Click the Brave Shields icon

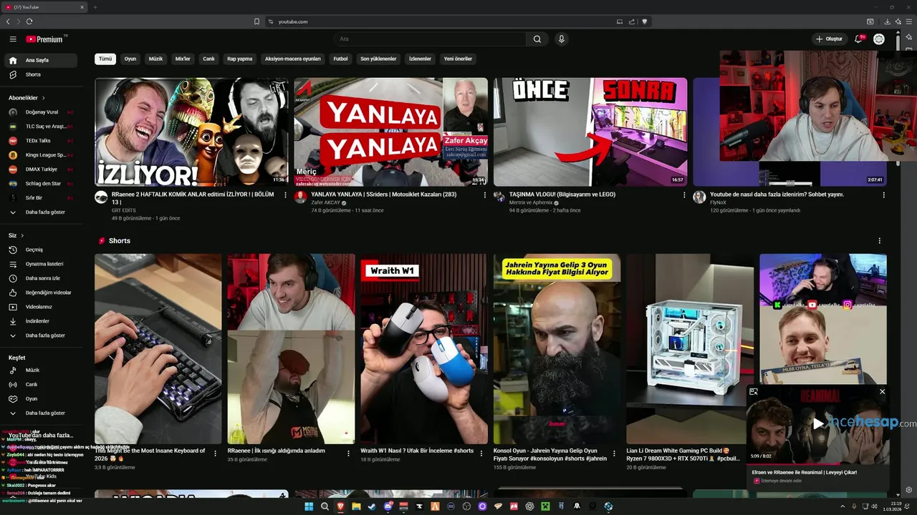[x=644, y=21]
